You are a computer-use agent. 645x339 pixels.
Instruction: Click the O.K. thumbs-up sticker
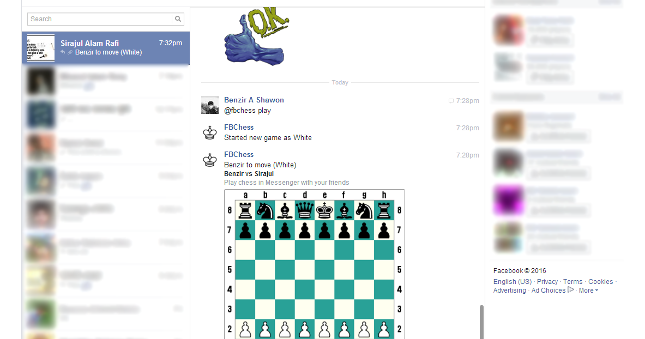(256, 36)
